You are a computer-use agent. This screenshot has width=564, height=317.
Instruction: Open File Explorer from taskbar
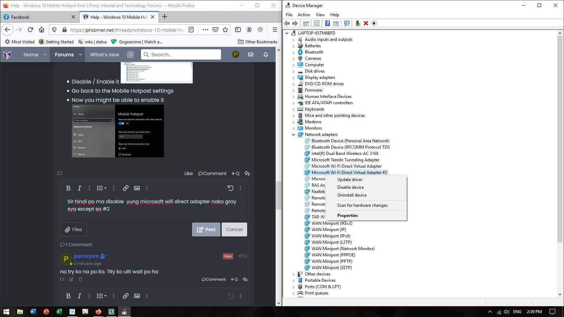[20, 312]
